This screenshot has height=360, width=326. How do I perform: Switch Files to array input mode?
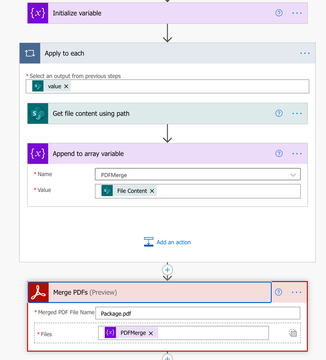(x=293, y=333)
